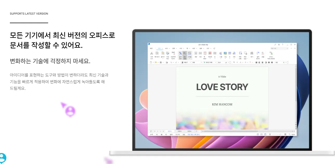The width and height of the screenshot is (335, 164).
Task: Insert a table using the 표 icon
Action: (x=230, y=53)
